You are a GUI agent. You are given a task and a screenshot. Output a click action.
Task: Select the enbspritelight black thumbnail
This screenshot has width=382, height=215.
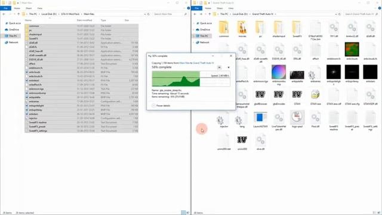pyautogui.click(x=334, y=72)
